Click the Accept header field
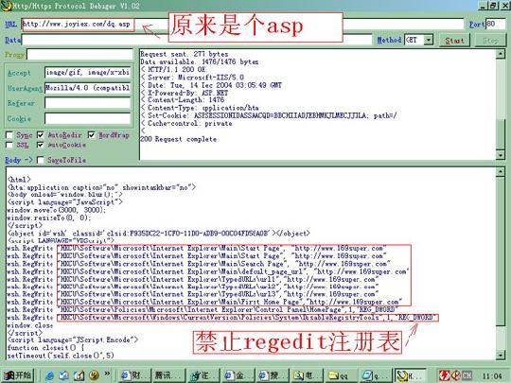The height and width of the screenshot is (383, 511). [x=87, y=72]
